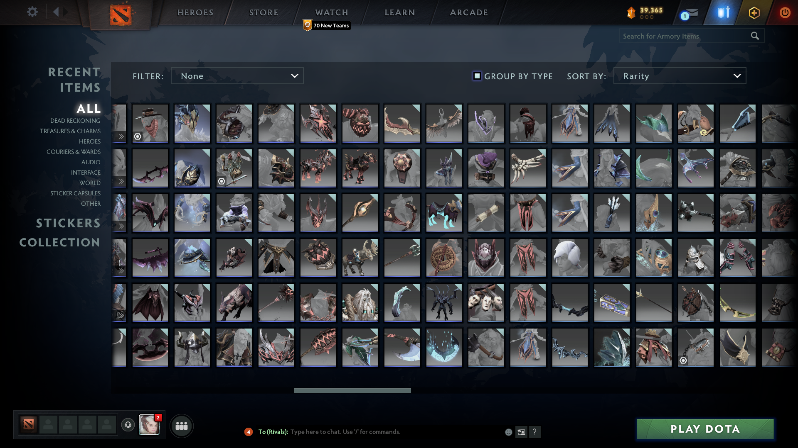The height and width of the screenshot is (448, 798).
Task: Click the search magnifier icon
Action: pos(755,36)
